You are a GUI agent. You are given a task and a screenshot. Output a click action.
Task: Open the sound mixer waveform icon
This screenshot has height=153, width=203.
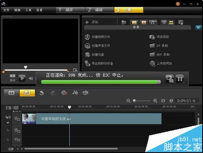(x=75, y=93)
